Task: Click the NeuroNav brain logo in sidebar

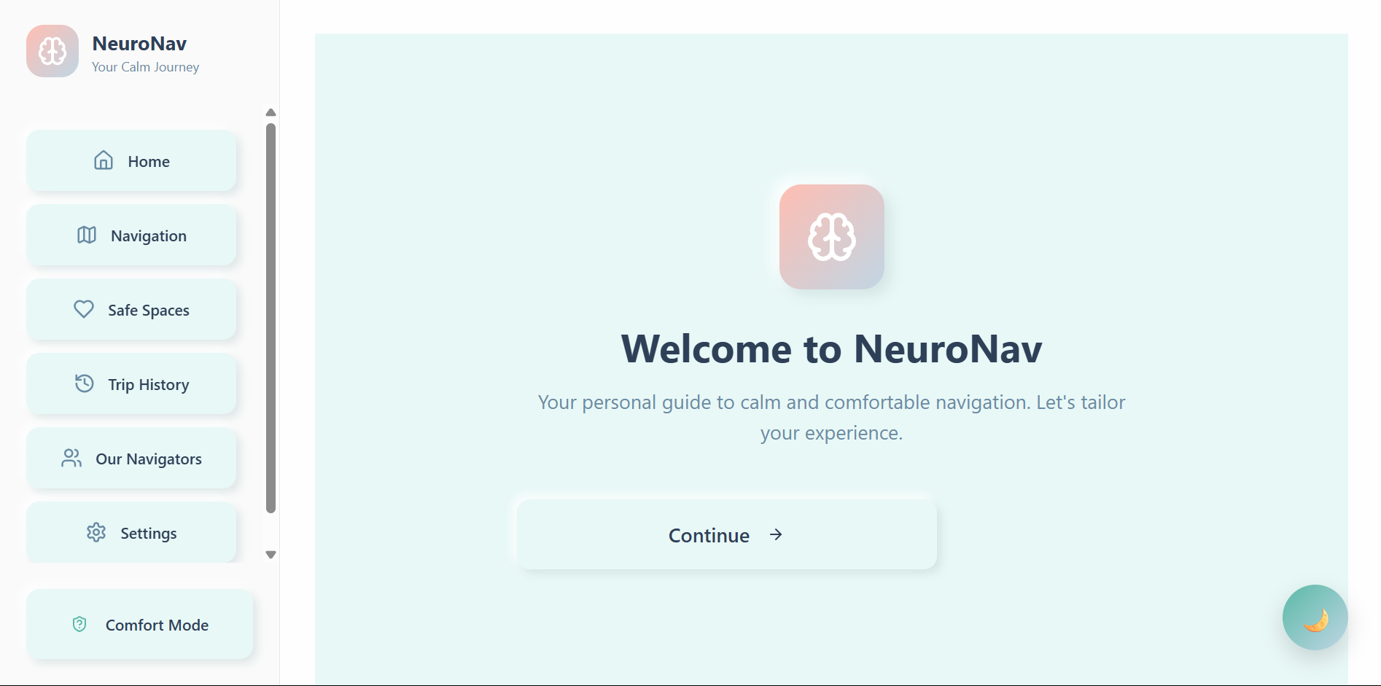Action: coord(52,51)
